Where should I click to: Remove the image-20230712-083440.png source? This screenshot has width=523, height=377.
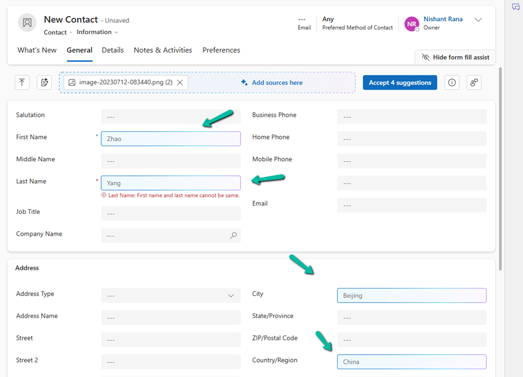point(180,82)
